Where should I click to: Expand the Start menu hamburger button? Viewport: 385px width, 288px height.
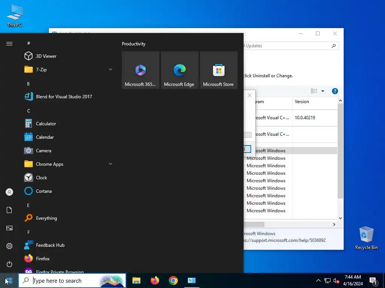pyautogui.click(x=9, y=44)
